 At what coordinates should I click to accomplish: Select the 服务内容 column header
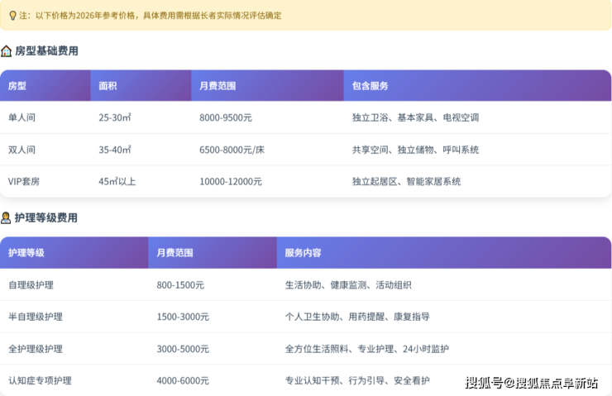[x=303, y=253]
